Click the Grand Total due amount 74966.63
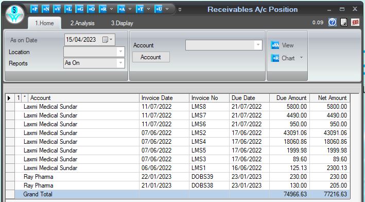The height and width of the screenshot is (202, 365). [x=296, y=194]
